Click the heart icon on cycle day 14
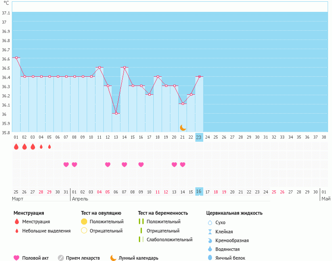 point(124,164)
